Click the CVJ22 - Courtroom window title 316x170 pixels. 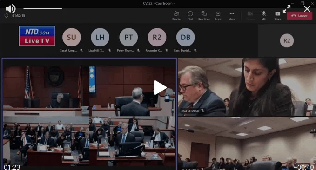click(x=159, y=3)
